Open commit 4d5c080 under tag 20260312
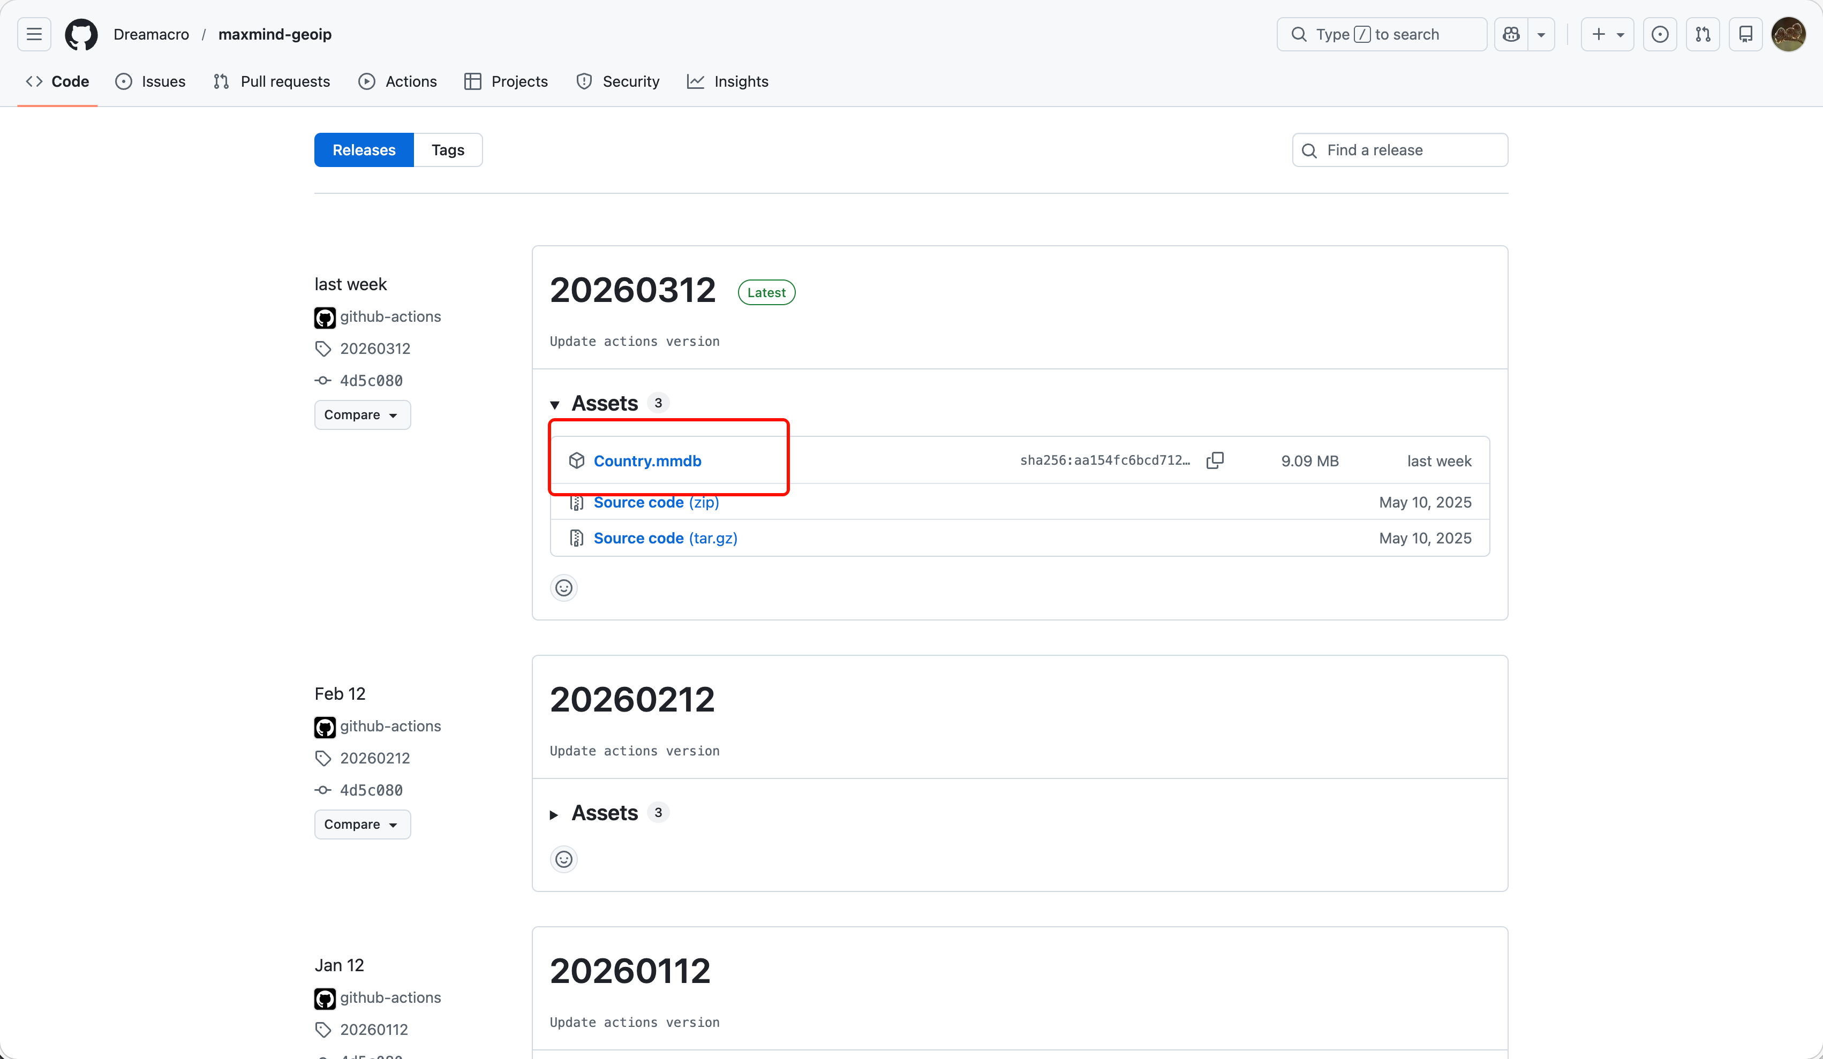This screenshot has height=1059, width=1823. [x=371, y=381]
